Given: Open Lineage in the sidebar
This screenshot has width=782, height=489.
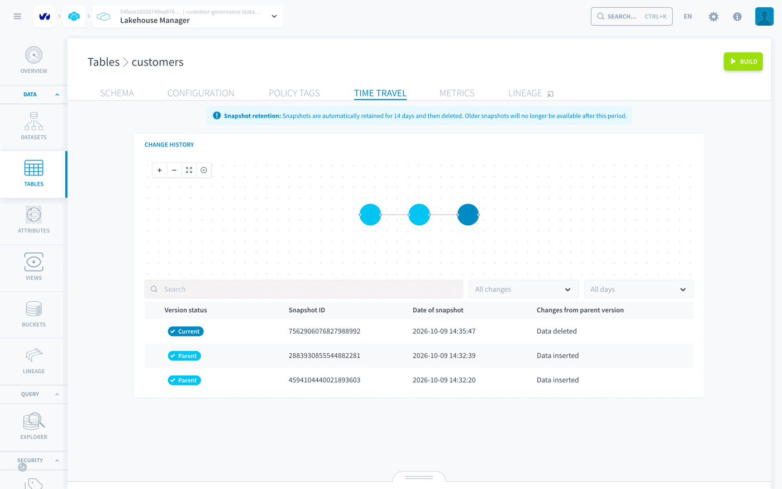Looking at the screenshot, I should coord(34,361).
